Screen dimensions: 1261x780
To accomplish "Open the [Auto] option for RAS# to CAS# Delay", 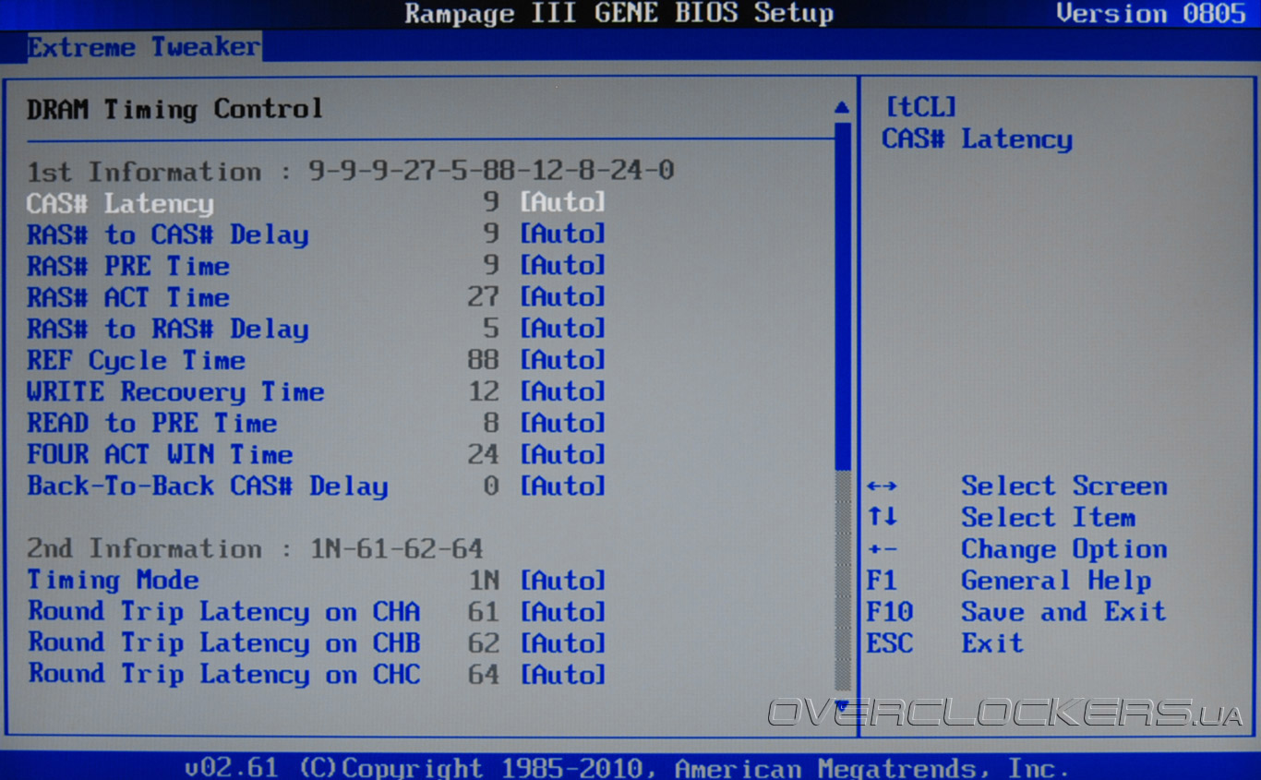I will pyautogui.click(x=562, y=234).
